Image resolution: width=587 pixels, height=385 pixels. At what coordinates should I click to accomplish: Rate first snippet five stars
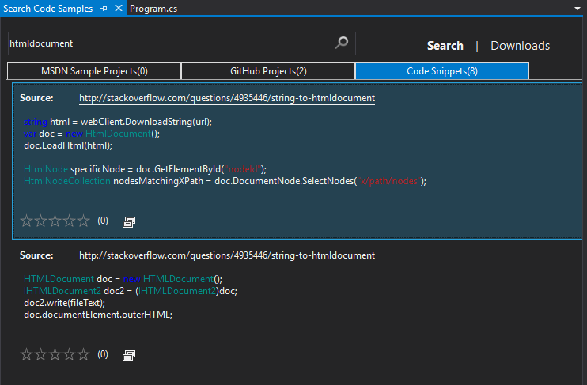click(x=84, y=221)
